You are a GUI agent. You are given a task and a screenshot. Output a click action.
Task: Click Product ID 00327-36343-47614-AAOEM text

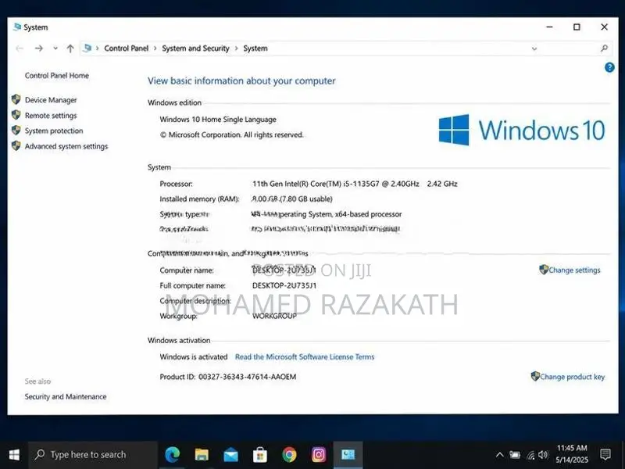point(227,377)
